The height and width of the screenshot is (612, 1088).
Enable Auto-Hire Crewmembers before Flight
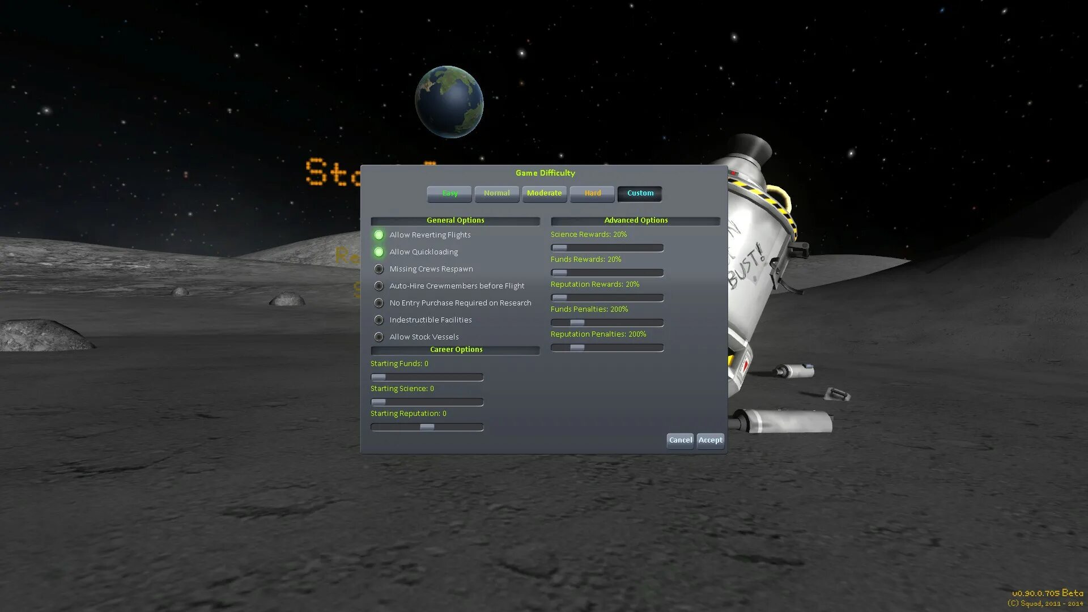(379, 286)
